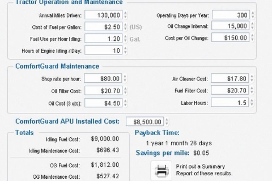Increase Cost per Oil Change stepper

click(252, 35)
